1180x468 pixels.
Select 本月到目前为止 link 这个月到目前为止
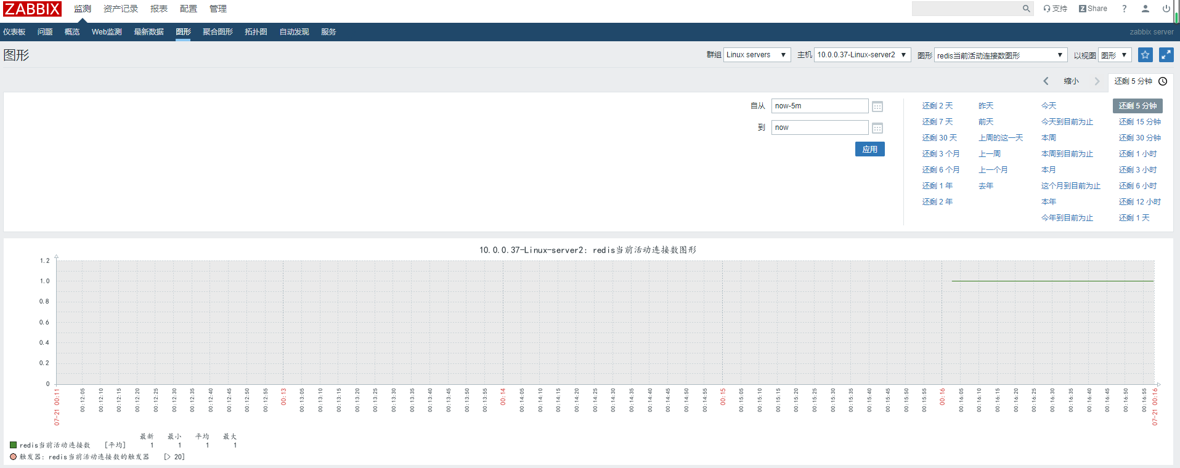coord(1071,186)
